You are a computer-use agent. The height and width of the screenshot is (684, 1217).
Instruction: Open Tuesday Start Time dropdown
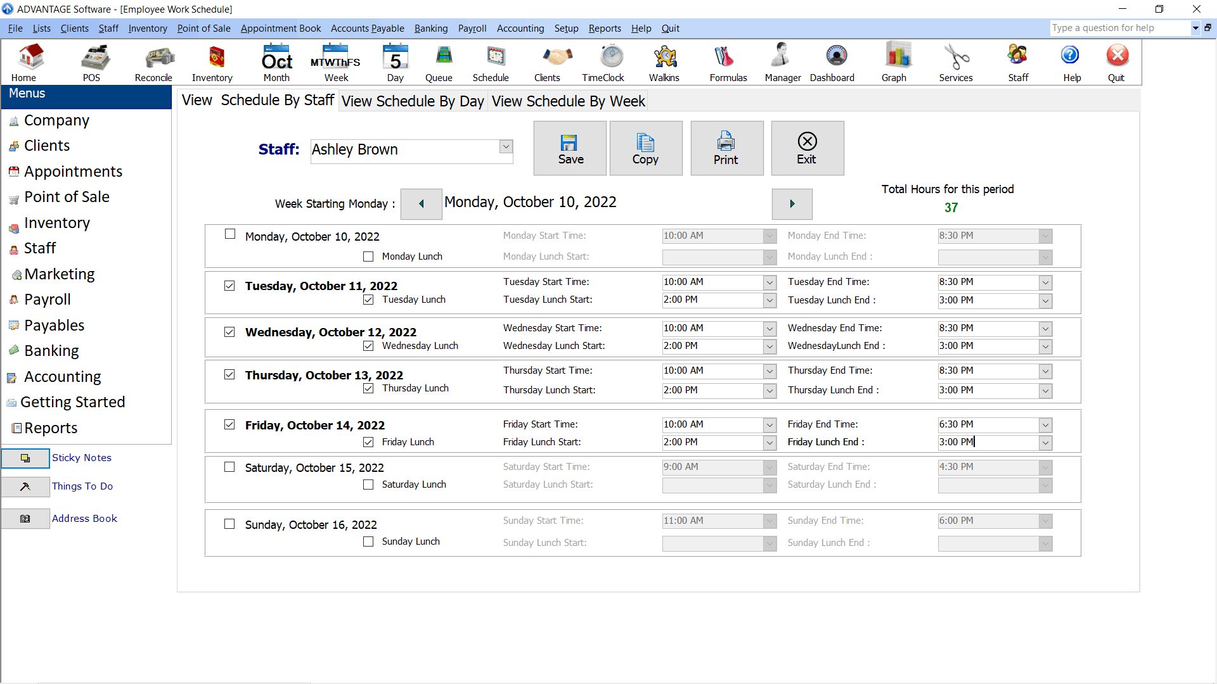coord(769,282)
